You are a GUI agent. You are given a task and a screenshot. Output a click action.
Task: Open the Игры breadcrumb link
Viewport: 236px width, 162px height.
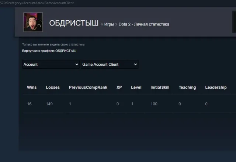tap(109, 24)
